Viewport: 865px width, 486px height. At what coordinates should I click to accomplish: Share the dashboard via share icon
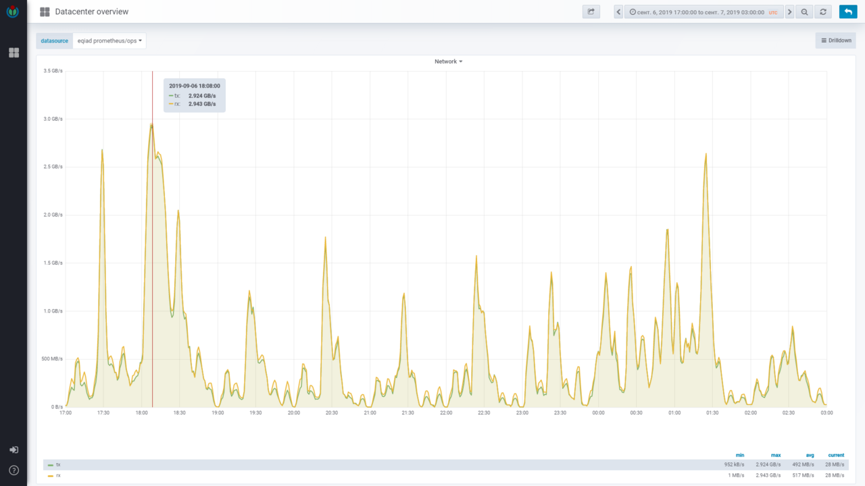[591, 11]
